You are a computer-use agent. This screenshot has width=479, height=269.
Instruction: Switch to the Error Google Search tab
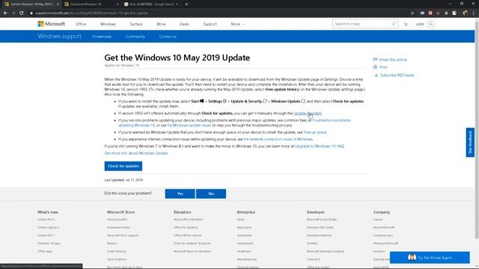(x=151, y=4)
